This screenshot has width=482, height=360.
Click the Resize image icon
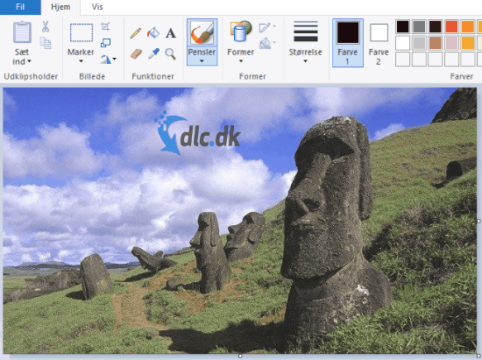(x=105, y=43)
